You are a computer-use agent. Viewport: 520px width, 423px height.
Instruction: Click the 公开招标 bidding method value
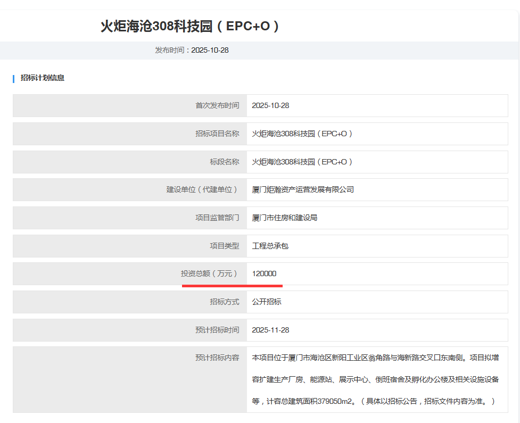pos(267,302)
